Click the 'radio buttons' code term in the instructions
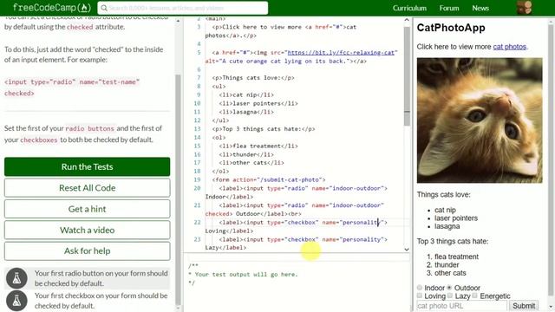Image resolution: width=555 pixels, height=312 pixels. coord(90,128)
